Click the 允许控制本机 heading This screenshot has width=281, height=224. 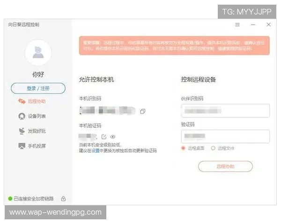96,79
